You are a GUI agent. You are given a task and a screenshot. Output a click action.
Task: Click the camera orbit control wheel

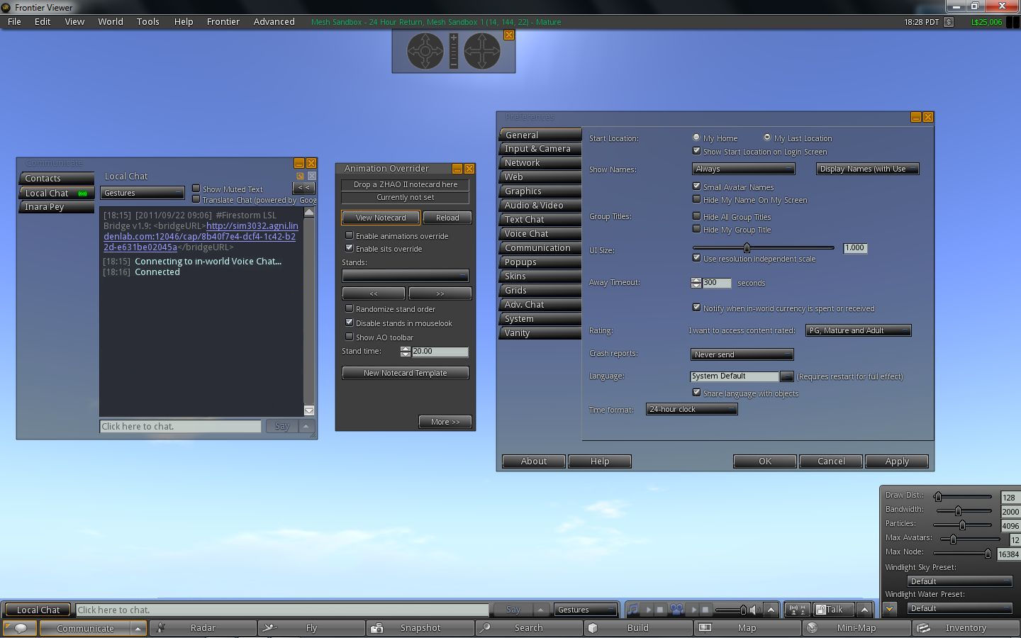coord(425,51)
